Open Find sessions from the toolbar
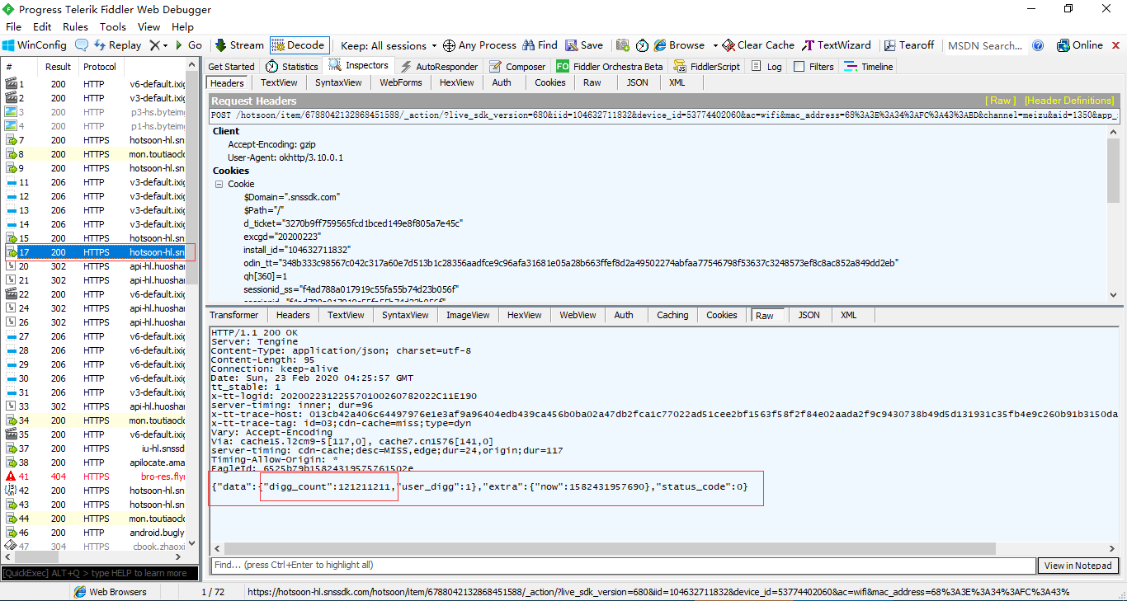The height and width of the screenshot is (601, 1127). coord(540,45)
